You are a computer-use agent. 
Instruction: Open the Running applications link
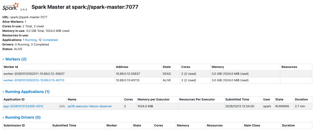pos(31,40)
